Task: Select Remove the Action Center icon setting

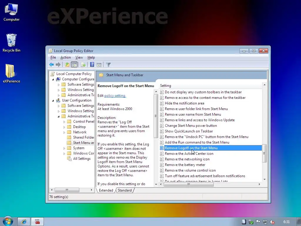Action: [189, 154]
